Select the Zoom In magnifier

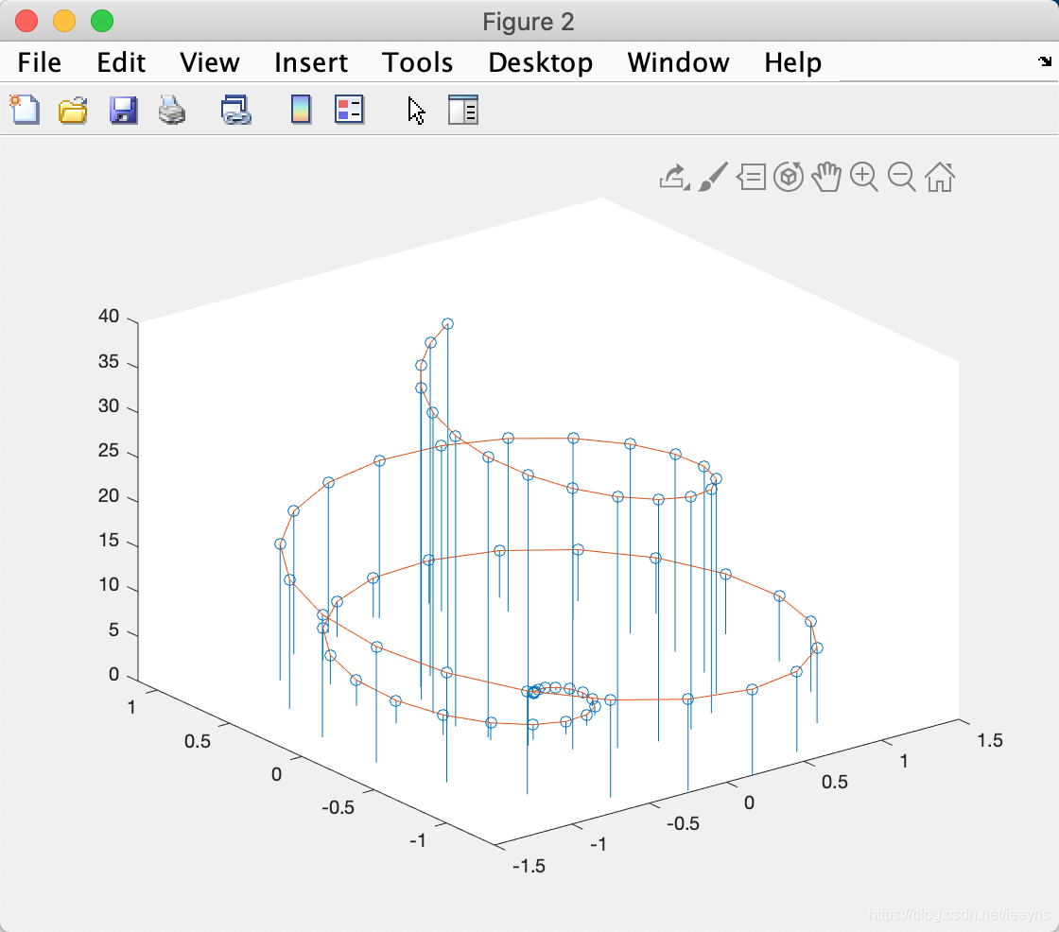[x=864, y=177]
